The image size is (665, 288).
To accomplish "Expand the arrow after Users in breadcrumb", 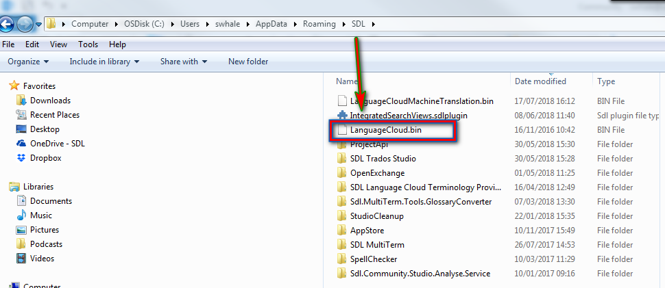I will click(207, 24).
